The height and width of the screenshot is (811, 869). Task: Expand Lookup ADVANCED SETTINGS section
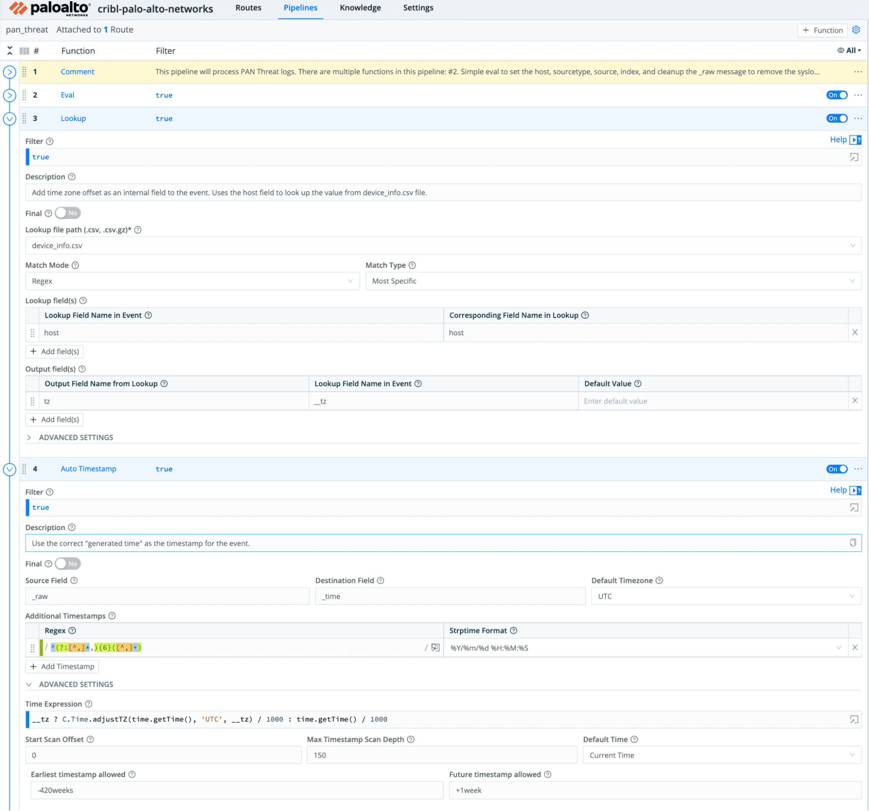point(76,437)
